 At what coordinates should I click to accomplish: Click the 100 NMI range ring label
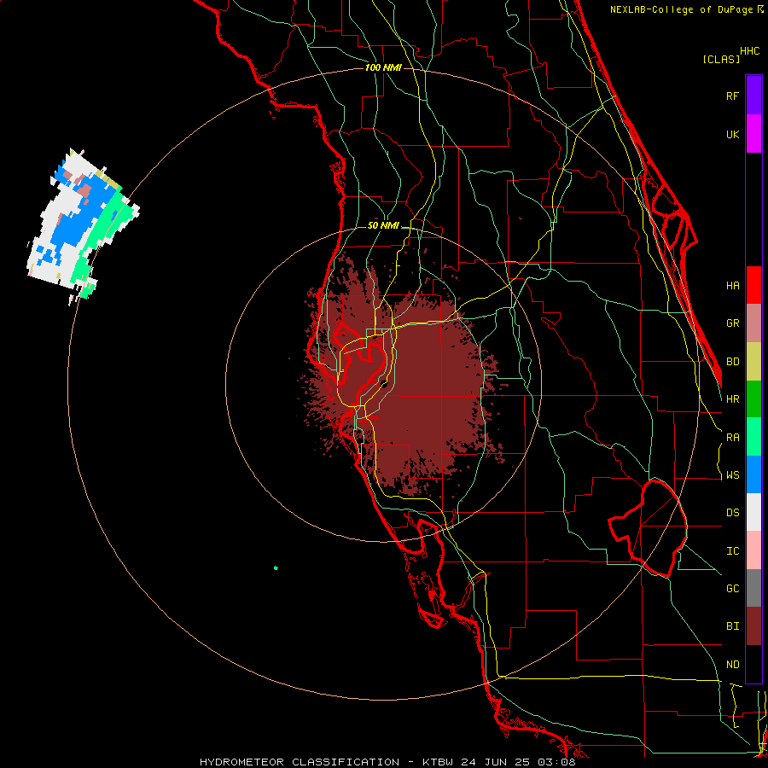click(383, 67)
